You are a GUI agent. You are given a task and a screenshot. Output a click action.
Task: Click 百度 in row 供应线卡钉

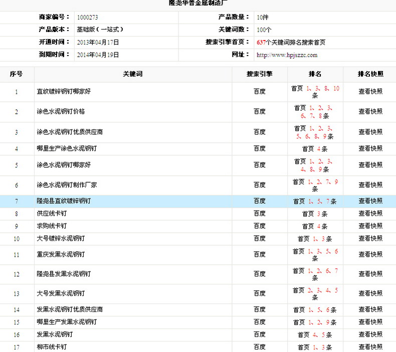[260, 213]
